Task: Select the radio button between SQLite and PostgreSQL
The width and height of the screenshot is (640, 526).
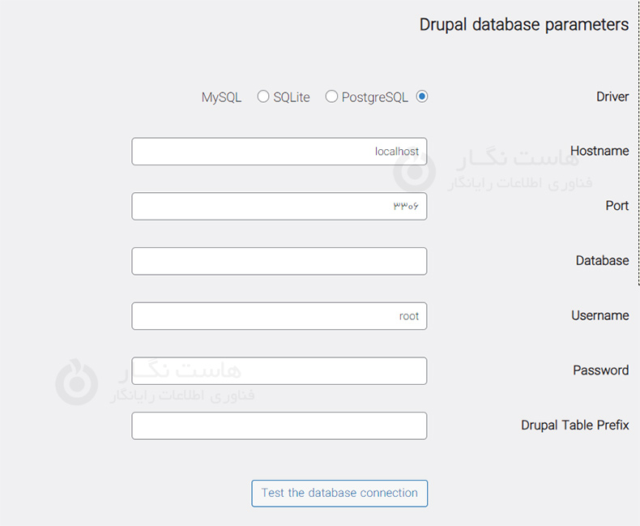Action: pyautogui.click(x=331, y=96)
